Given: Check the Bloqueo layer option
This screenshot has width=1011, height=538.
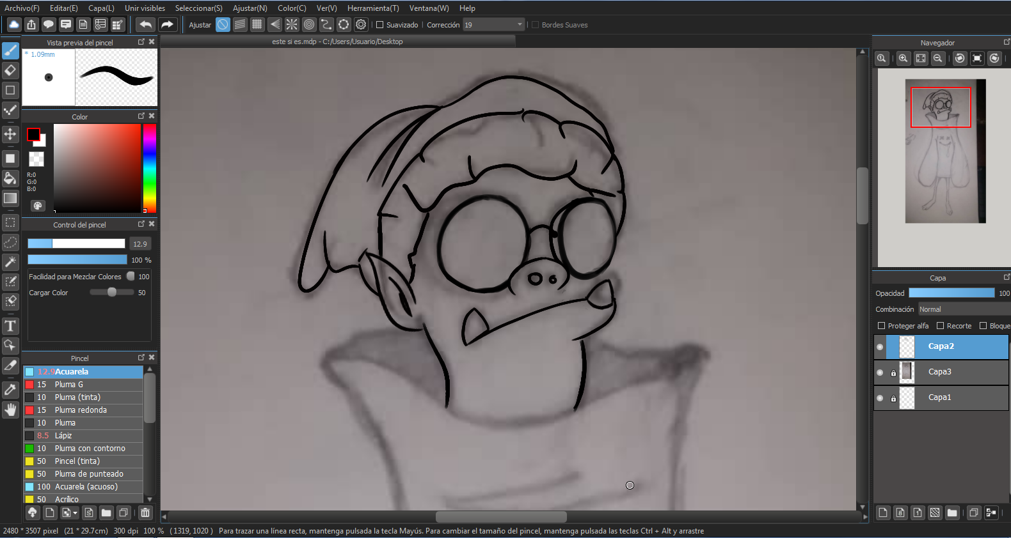Looking at the screenshot, I should 983,326.
